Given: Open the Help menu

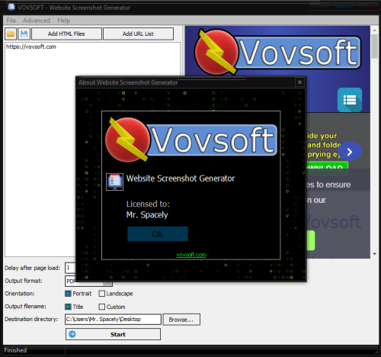Looking at the screenshot, I should [x=64, y=21].
